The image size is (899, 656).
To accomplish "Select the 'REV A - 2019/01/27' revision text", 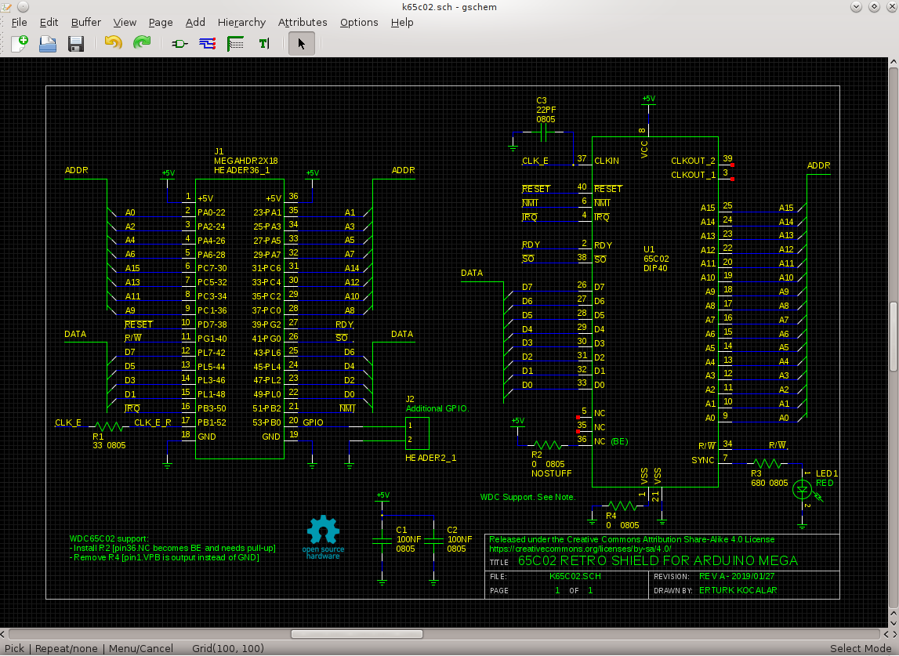I will [737, 576].
